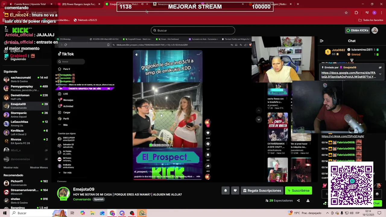Open browser extensions puzzle icon
Screen dimensions: 386x217
point(356,13)
